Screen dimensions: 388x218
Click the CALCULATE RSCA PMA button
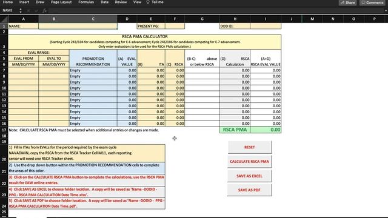tap(249, 162)
